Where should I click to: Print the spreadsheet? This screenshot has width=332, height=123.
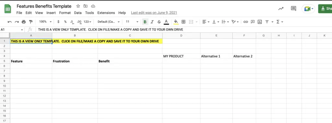pyautogui.click(x=24, y=22)
